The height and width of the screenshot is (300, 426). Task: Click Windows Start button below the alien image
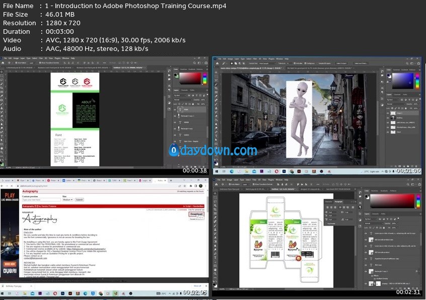tap(217, 172)
